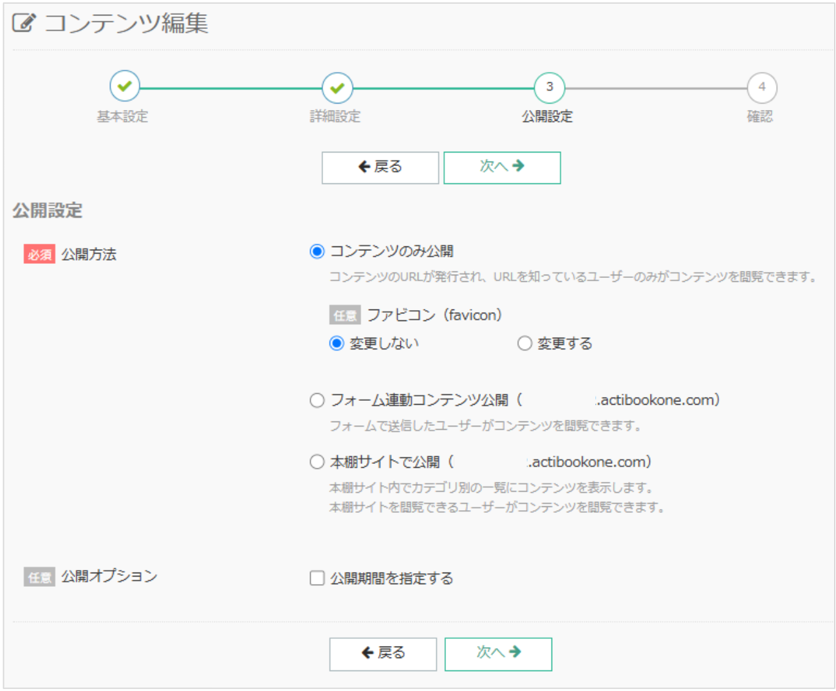The width and height of the screenshot is (836, 691).
Task: Choose 変更しない for favicon
Action: 337,344
